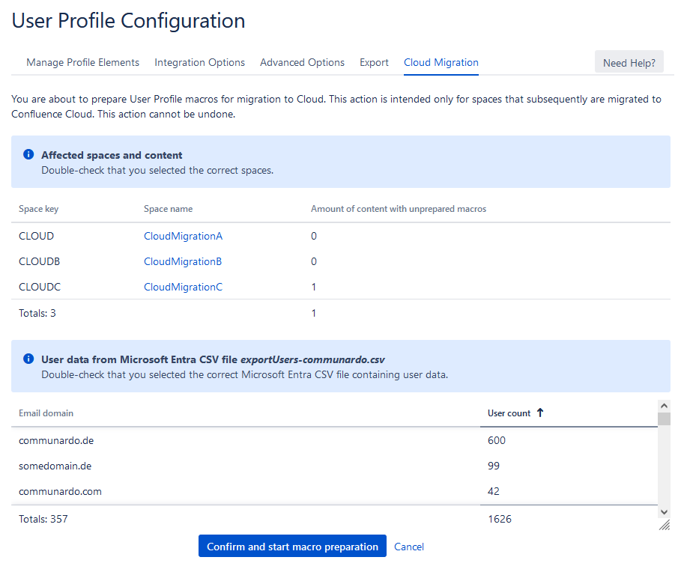
Task: Click the User count sort arrow
Action: [x=540, y=413]
